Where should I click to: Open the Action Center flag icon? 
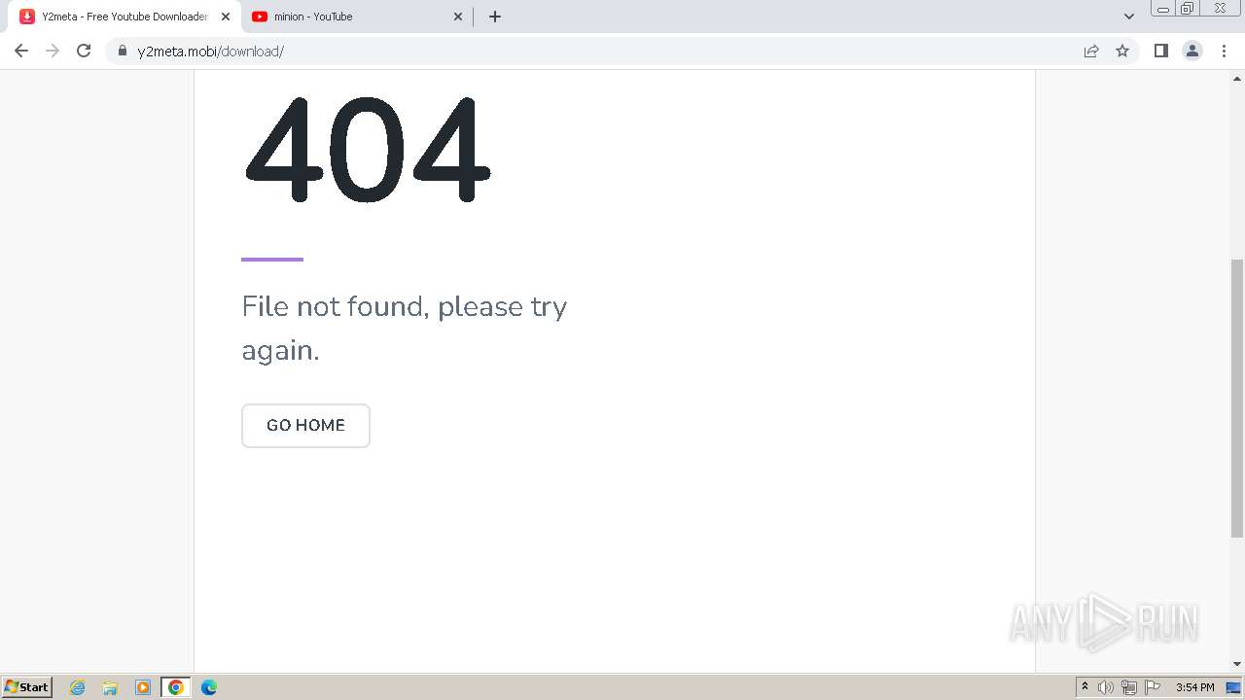1153,687
